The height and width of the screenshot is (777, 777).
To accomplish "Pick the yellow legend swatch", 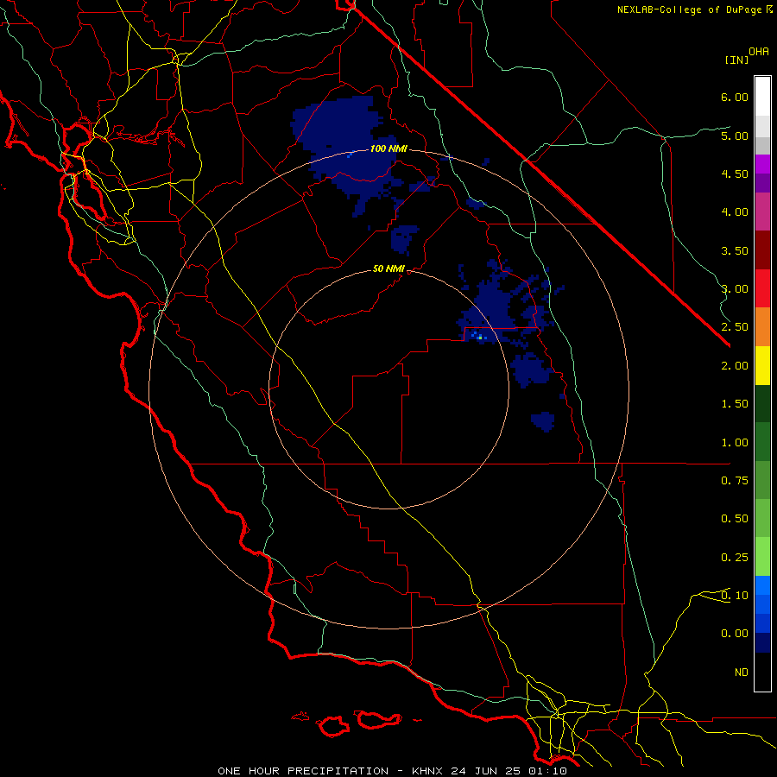I will point(762,365).
